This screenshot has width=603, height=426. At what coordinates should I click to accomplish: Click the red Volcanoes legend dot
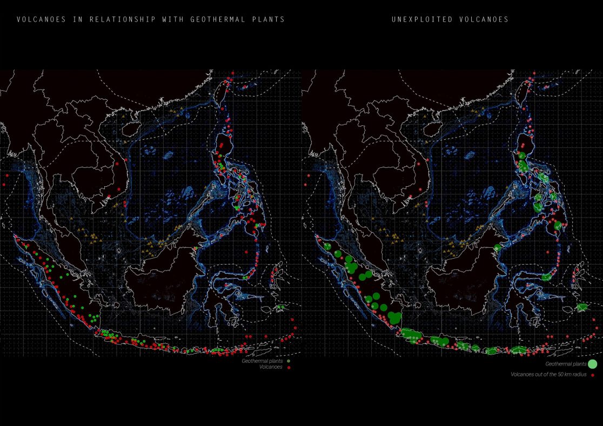(289, 367)
